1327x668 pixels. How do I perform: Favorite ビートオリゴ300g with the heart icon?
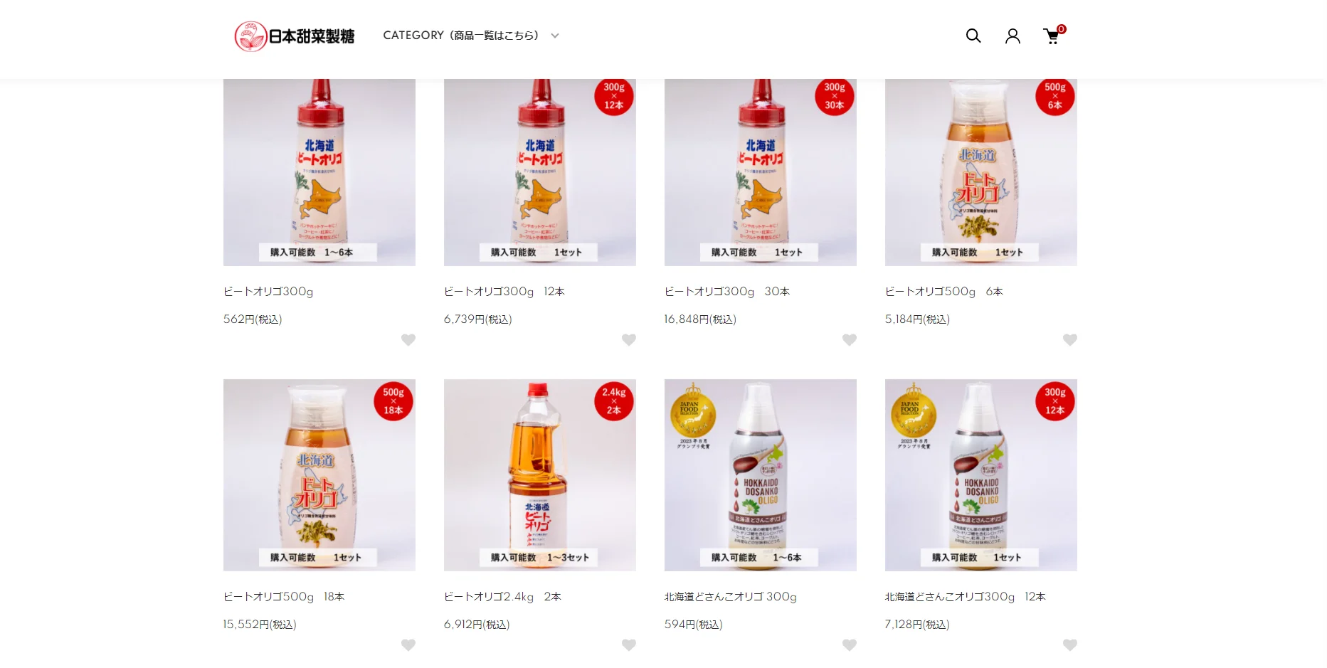tap(408, 340)
